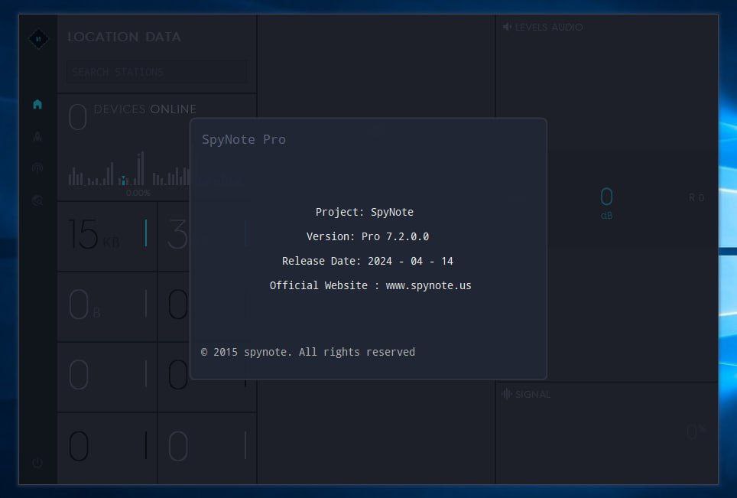Viewport: 737px width, 498px height.
Task: Click the Location Data heading
Action: [124, 37]
